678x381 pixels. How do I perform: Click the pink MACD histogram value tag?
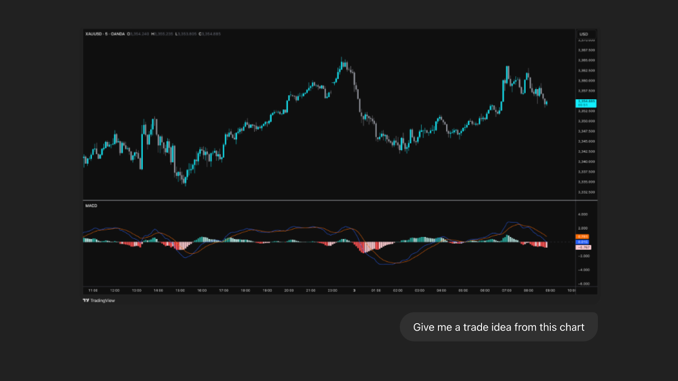pyautogui.click(x=584, y=247)
